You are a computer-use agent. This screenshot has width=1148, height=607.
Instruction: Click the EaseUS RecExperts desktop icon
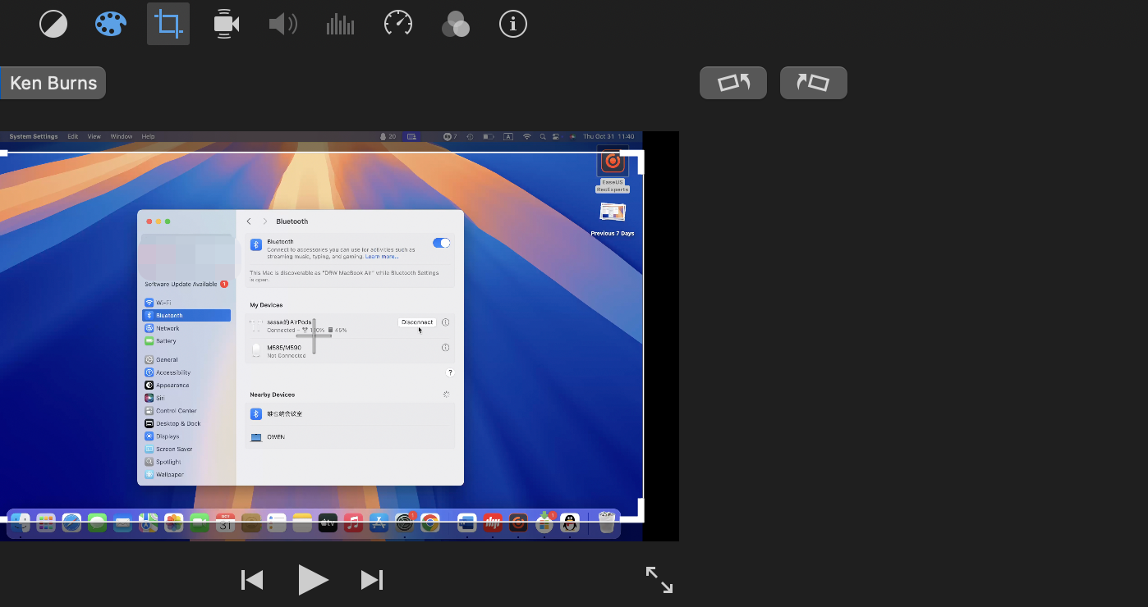[x=613, y=162]
